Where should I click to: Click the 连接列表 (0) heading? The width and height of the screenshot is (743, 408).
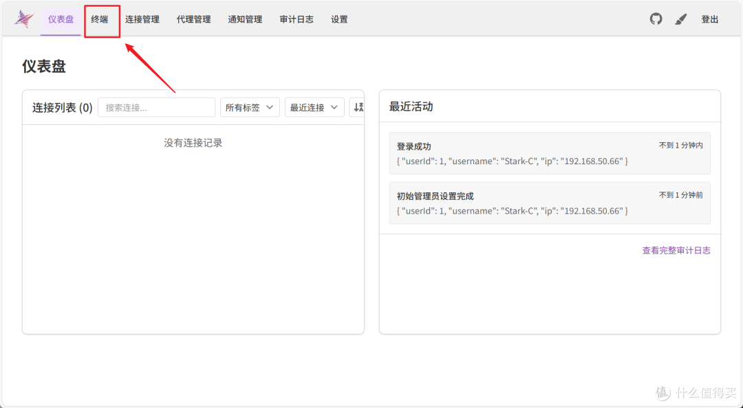pyautogui.click(x=62, y=107)
